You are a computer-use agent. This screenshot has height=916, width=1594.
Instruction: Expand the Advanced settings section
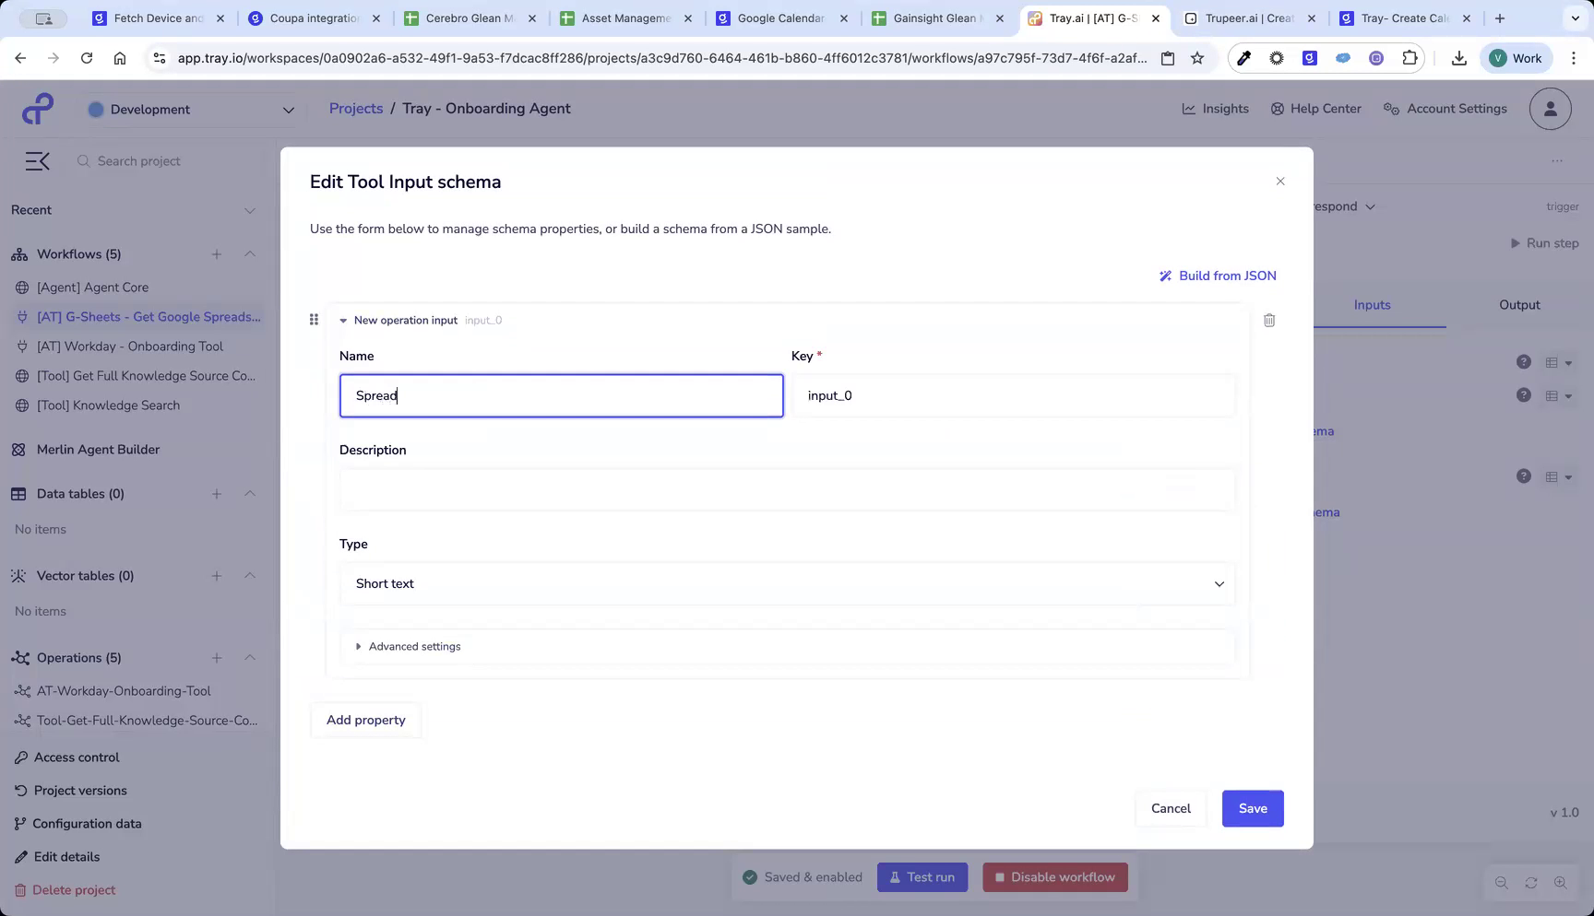[x=409, y=646]
